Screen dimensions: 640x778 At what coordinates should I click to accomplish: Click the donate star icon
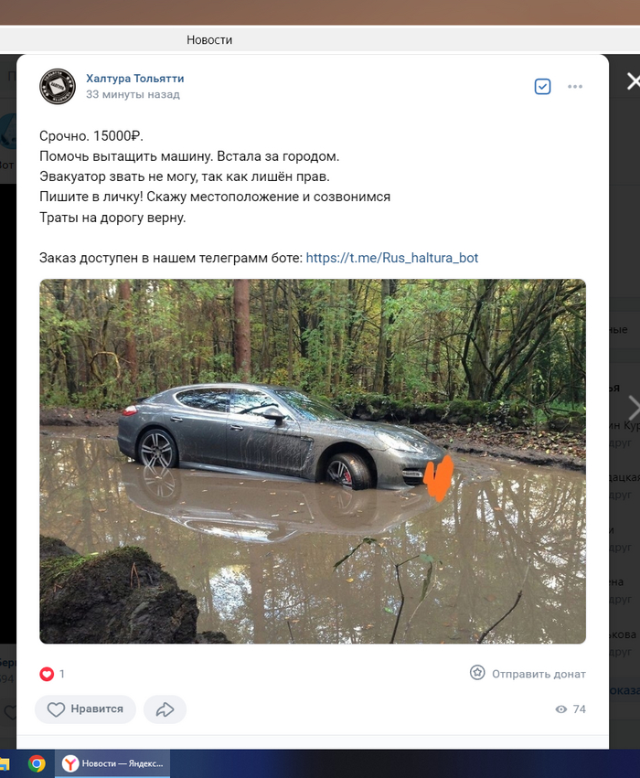tap(477, 673)
